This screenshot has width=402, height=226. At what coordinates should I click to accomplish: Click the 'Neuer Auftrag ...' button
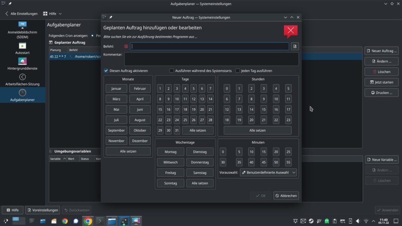(382, 51)
